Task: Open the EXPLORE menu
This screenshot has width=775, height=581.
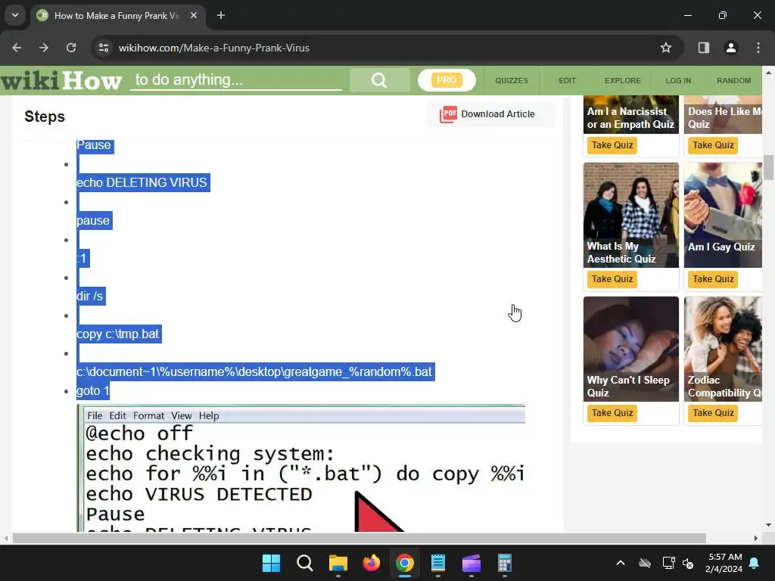Action: (623, 80)
